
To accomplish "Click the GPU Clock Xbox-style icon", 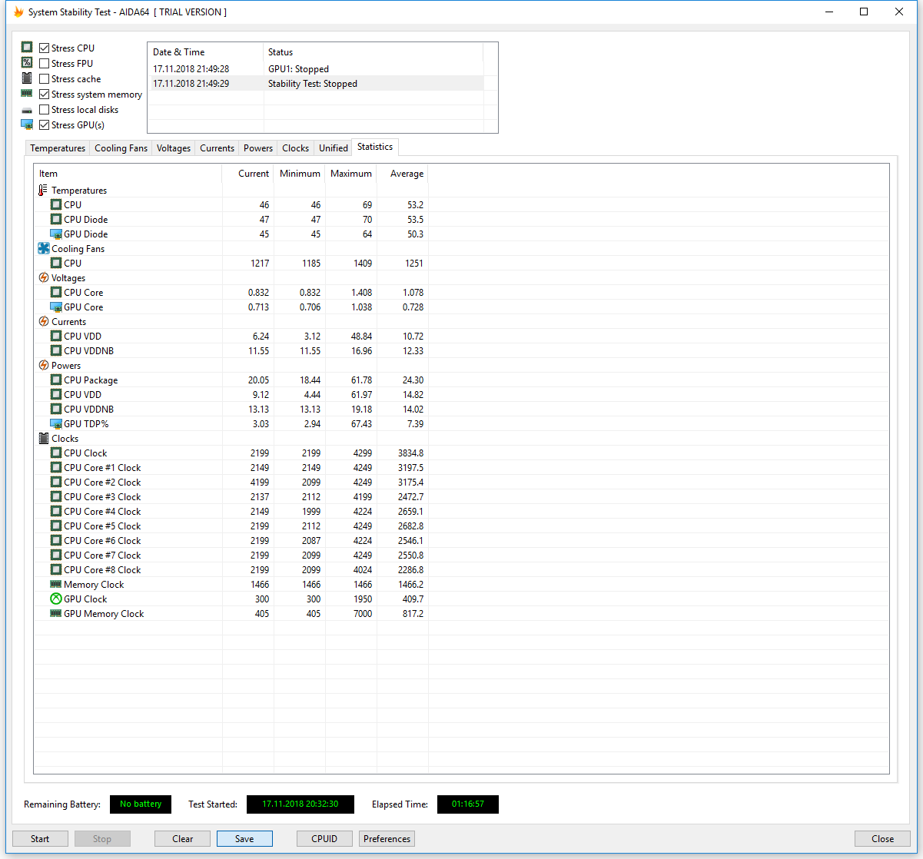I will tap(55, 599).
